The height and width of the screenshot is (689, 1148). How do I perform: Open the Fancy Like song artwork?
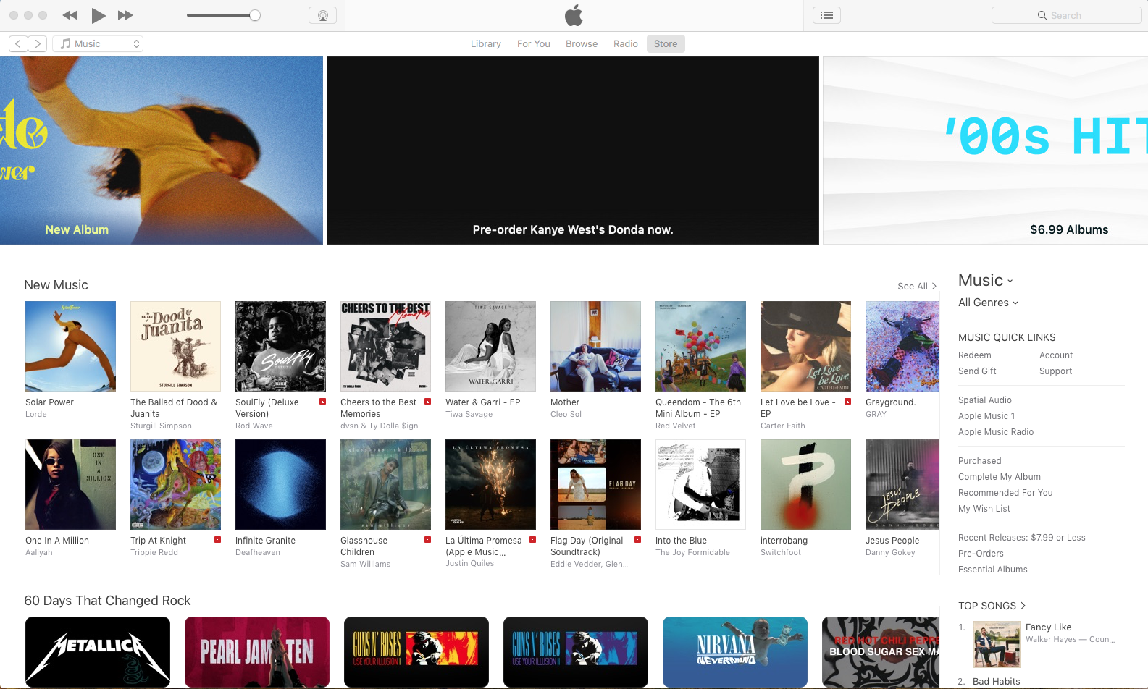point(997,644)
